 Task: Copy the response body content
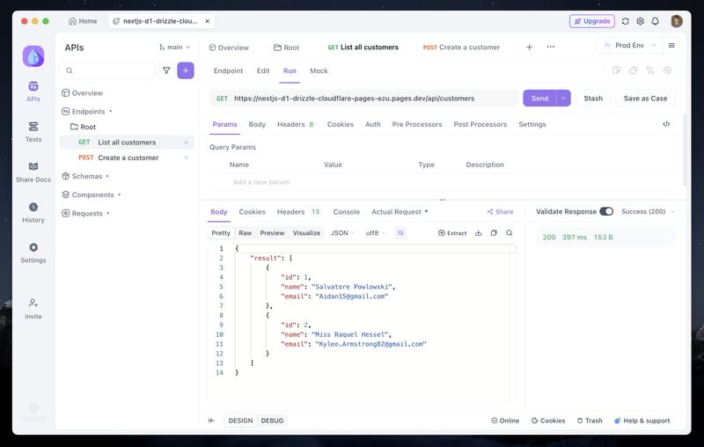click(494, 233)
